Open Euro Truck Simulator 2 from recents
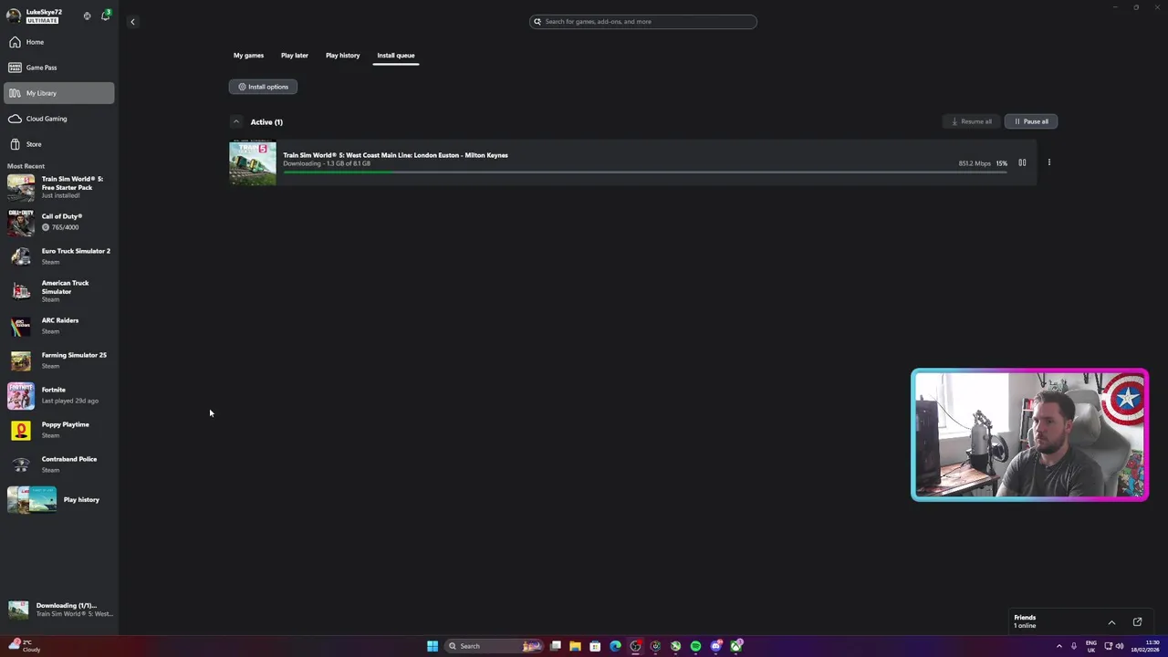The image size is (1168, 657). click(59, 256)
